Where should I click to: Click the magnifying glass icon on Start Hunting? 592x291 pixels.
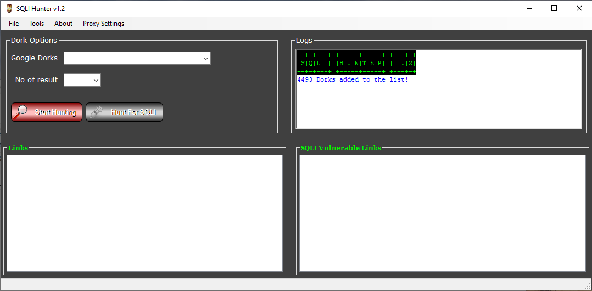21,112
